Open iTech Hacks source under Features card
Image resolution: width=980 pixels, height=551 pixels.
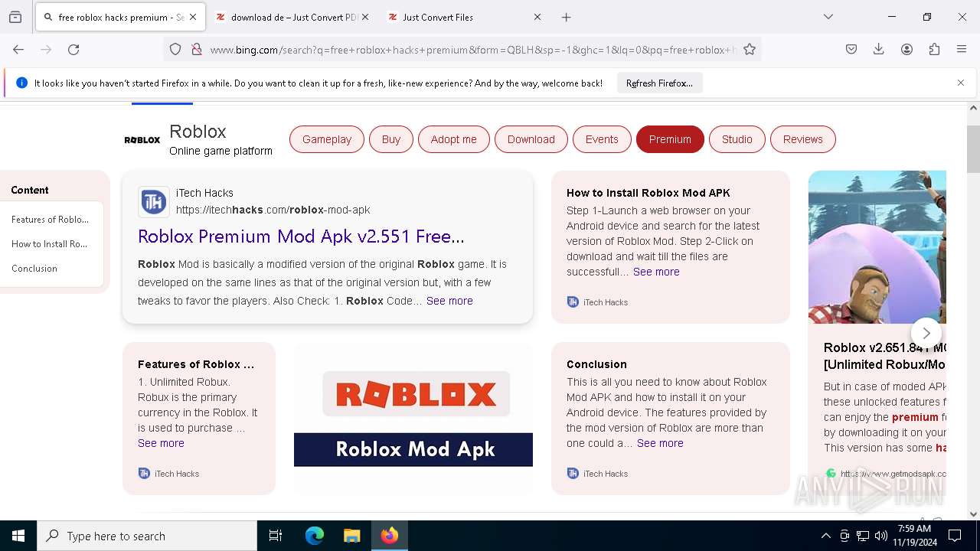(x=168, y=474)
